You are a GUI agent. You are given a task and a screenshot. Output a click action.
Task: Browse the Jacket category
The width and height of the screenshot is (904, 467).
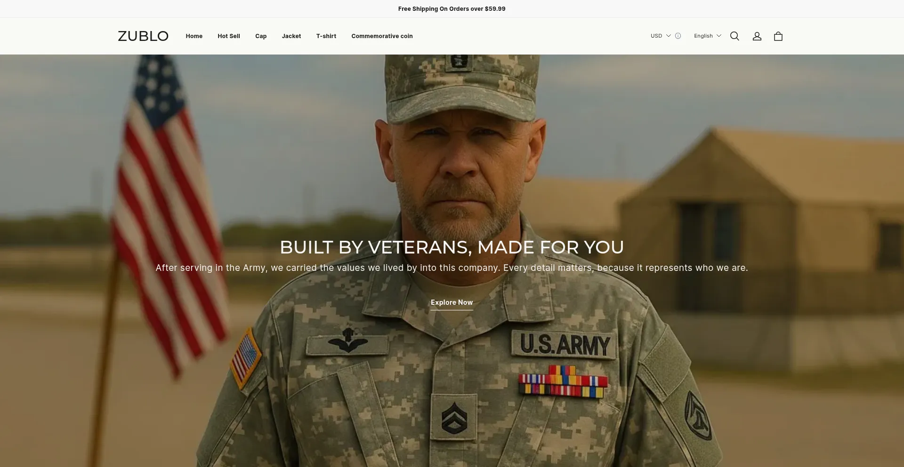tap(291, 36)
